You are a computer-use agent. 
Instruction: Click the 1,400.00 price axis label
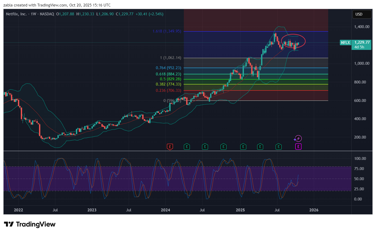click(361, 27)
